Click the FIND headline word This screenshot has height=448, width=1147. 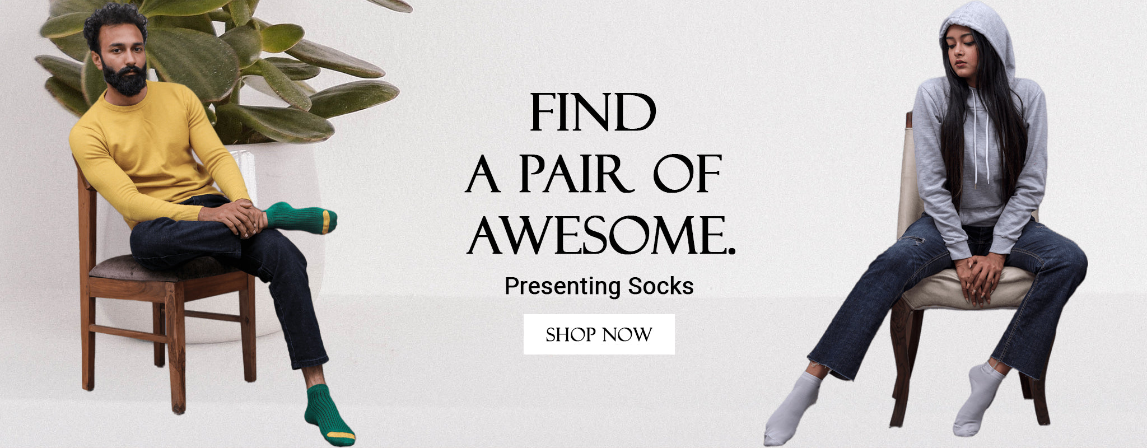pyautogui.click(x=593, y=113)
